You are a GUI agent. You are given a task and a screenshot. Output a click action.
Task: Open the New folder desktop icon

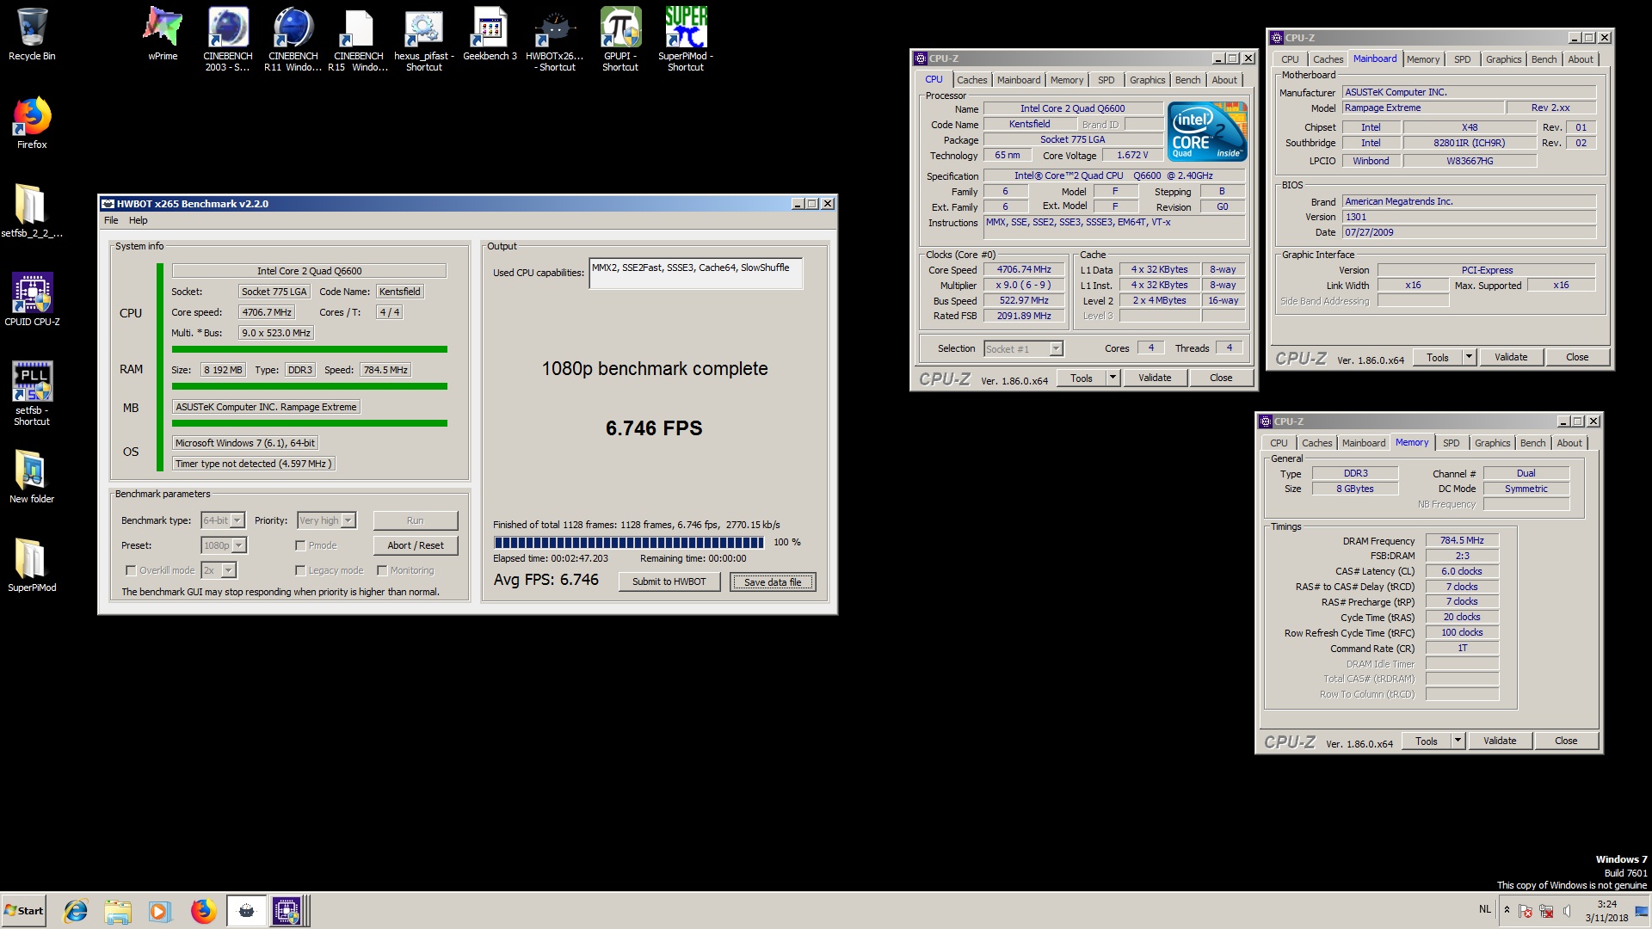[x=32, y=477]
